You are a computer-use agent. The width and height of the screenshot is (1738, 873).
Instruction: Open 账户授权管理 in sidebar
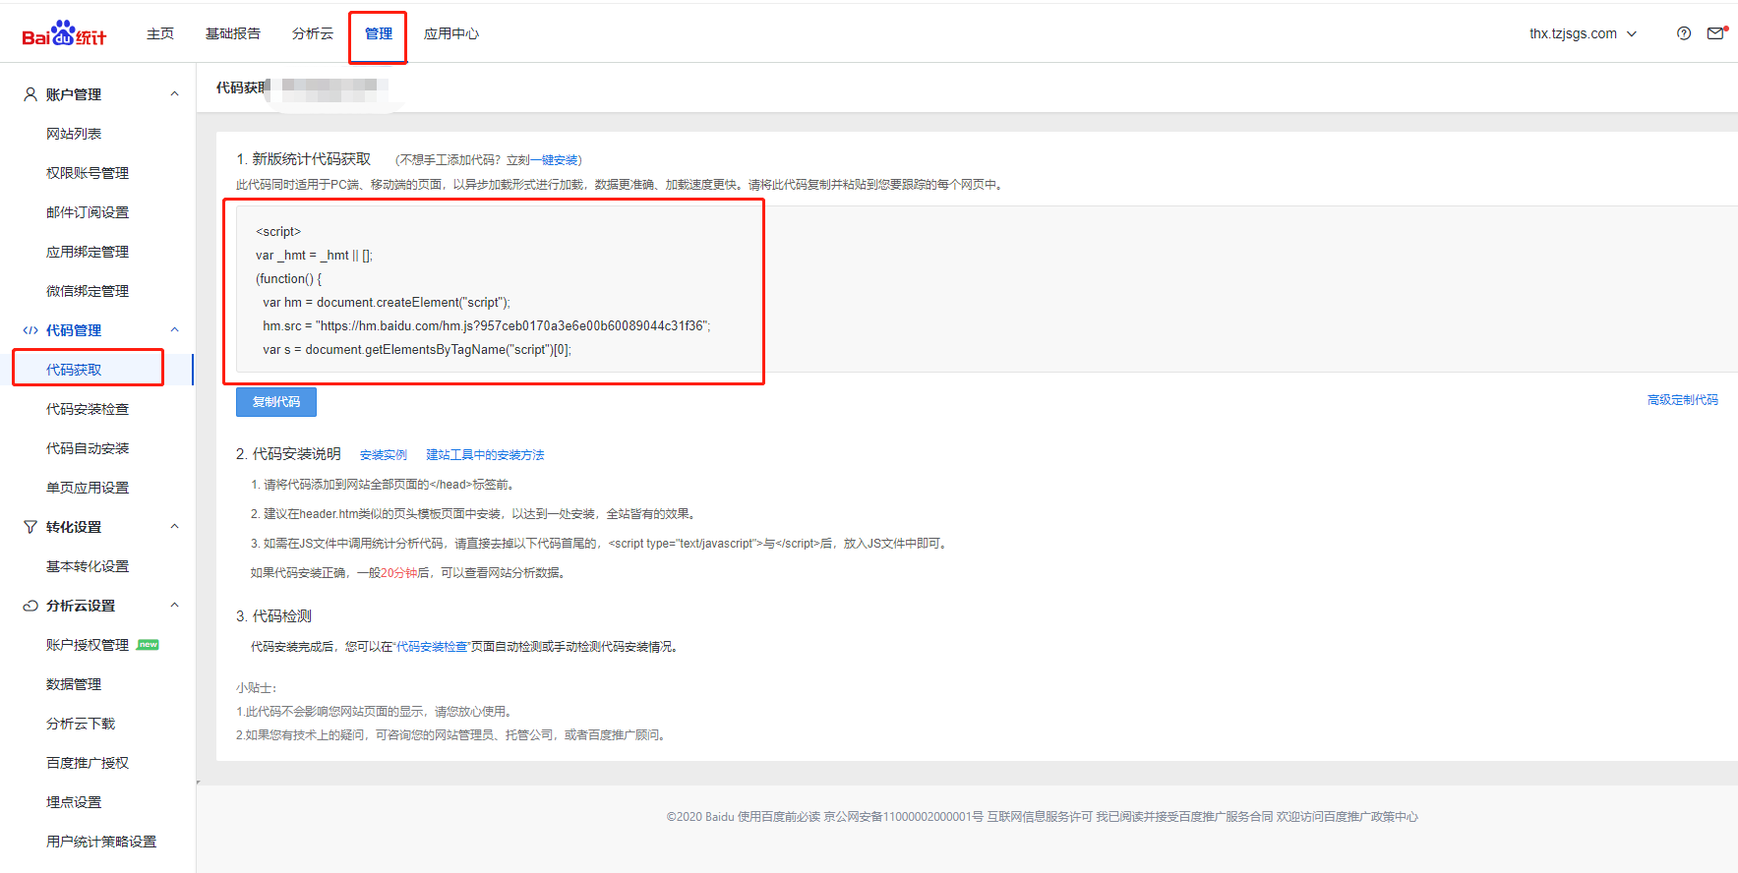pos(88,645)
